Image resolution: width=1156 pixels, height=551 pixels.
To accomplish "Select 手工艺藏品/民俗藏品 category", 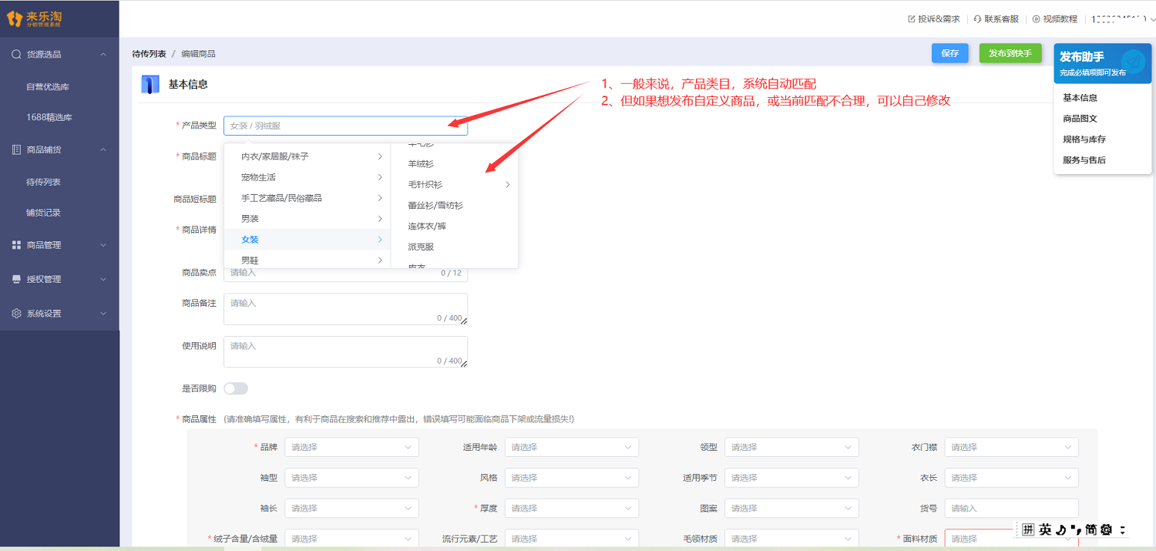I will point(307,198).
